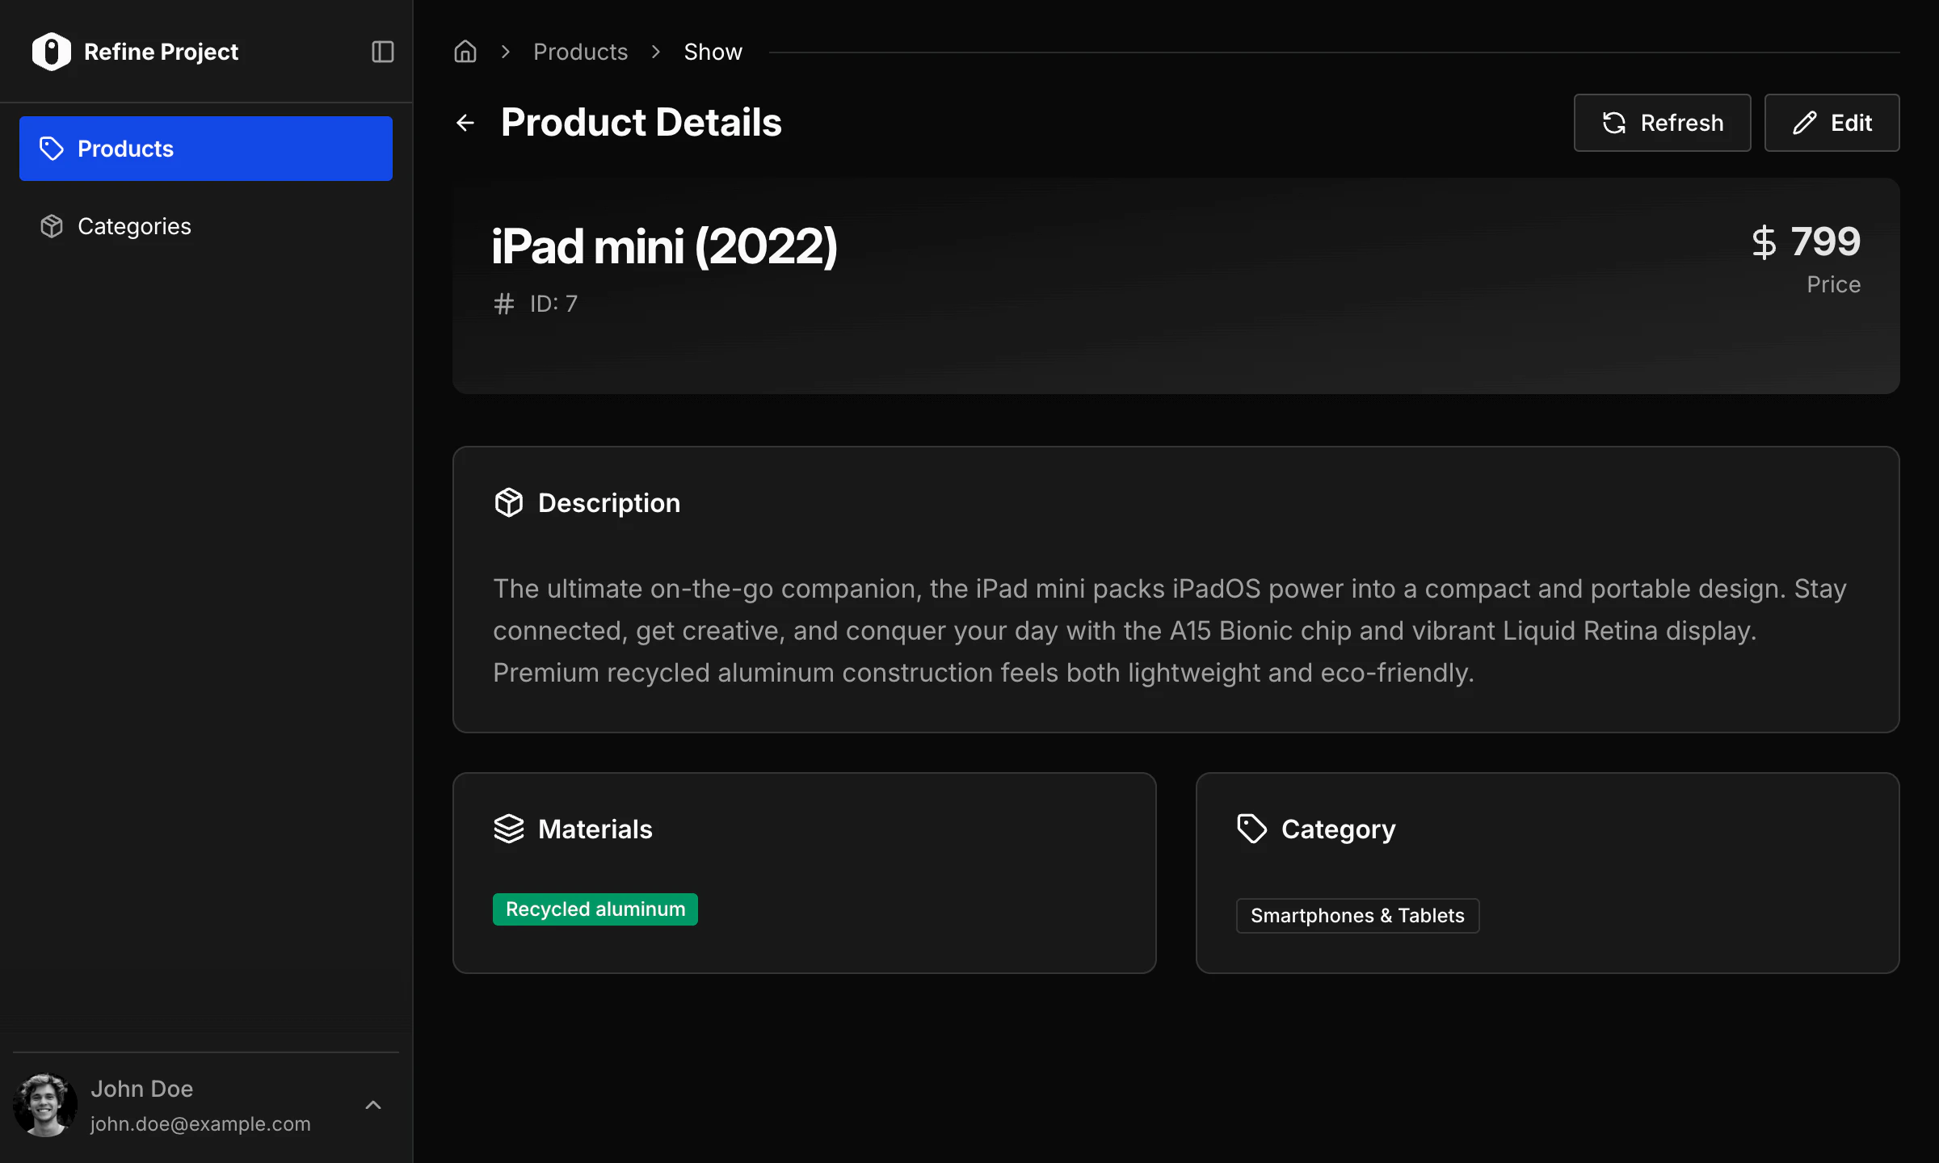Click the hash icon next to ID

(503, 303)
